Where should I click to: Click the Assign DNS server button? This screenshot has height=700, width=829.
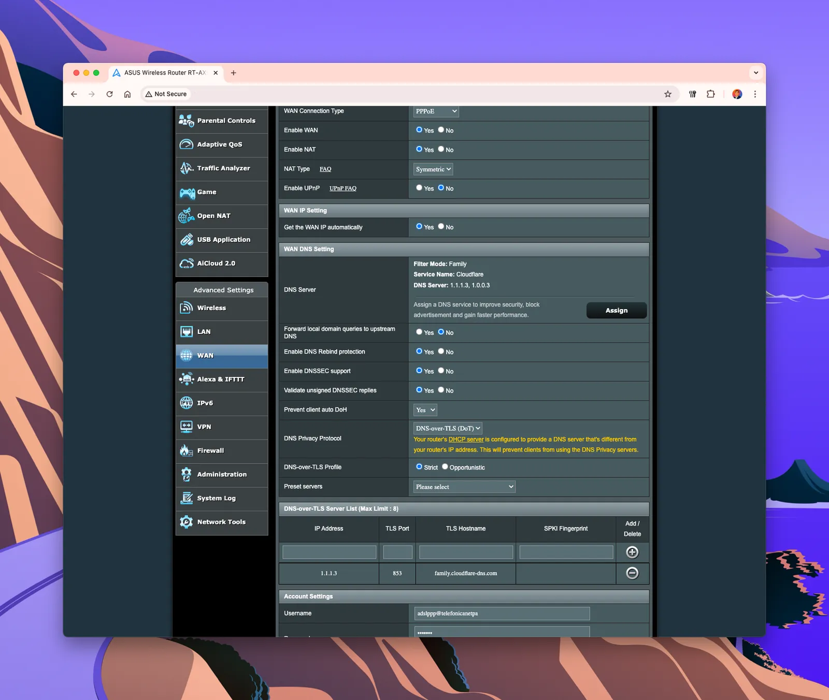pyautogui.click(x=617, y=310)
